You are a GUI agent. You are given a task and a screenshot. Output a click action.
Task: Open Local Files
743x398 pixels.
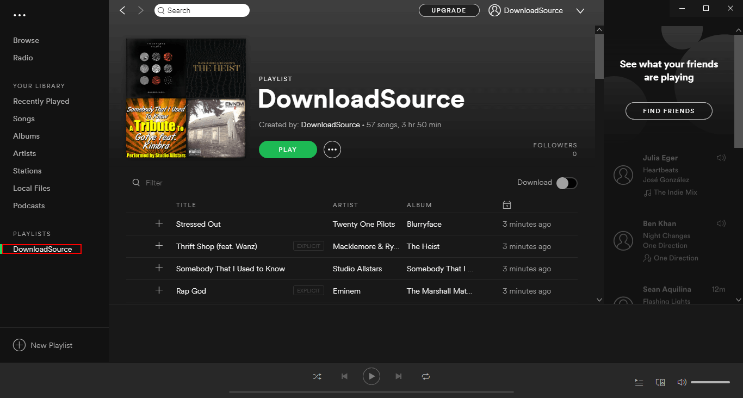point(32,188)
